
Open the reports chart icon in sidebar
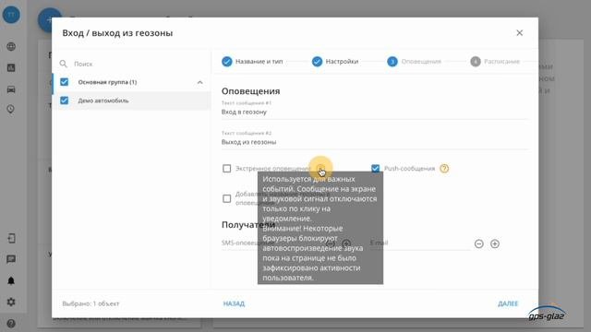[x=11, y=67]
